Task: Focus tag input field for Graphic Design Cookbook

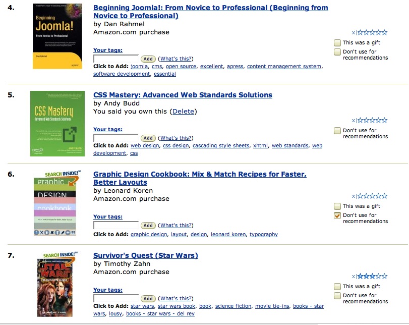Action: click(116, 225)
